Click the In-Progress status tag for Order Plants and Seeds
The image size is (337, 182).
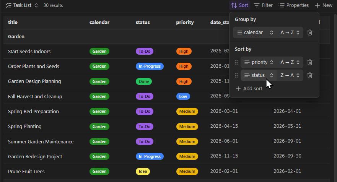click(150, 67)
